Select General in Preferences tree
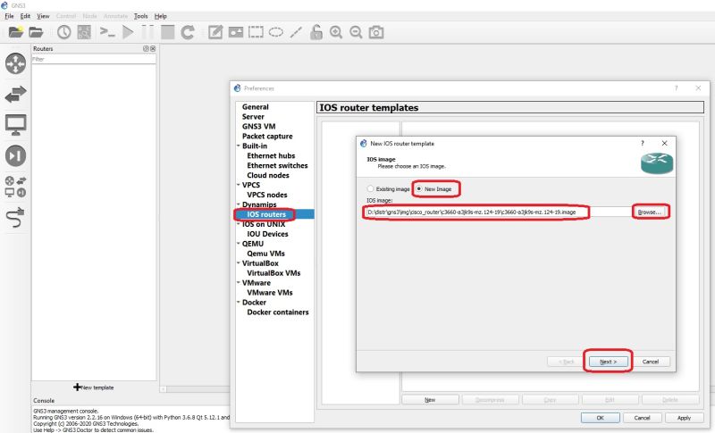This screenshot has width=715, height=433. click(x=256, y=107)
